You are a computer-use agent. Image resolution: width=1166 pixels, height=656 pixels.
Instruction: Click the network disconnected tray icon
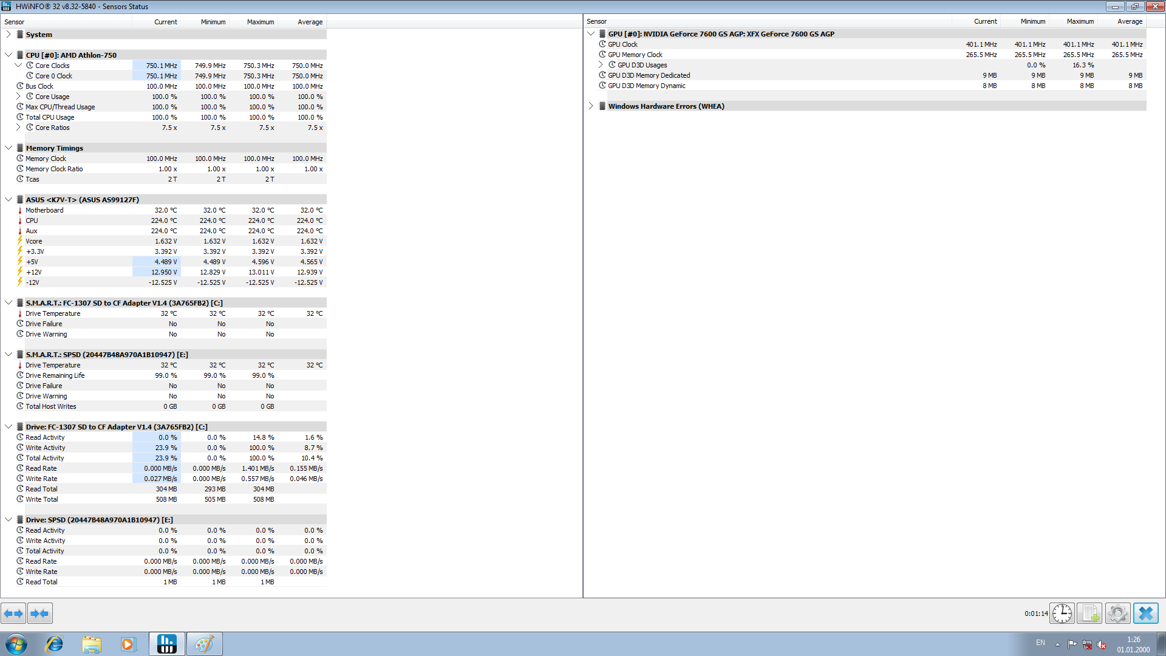coord(1087,645)
